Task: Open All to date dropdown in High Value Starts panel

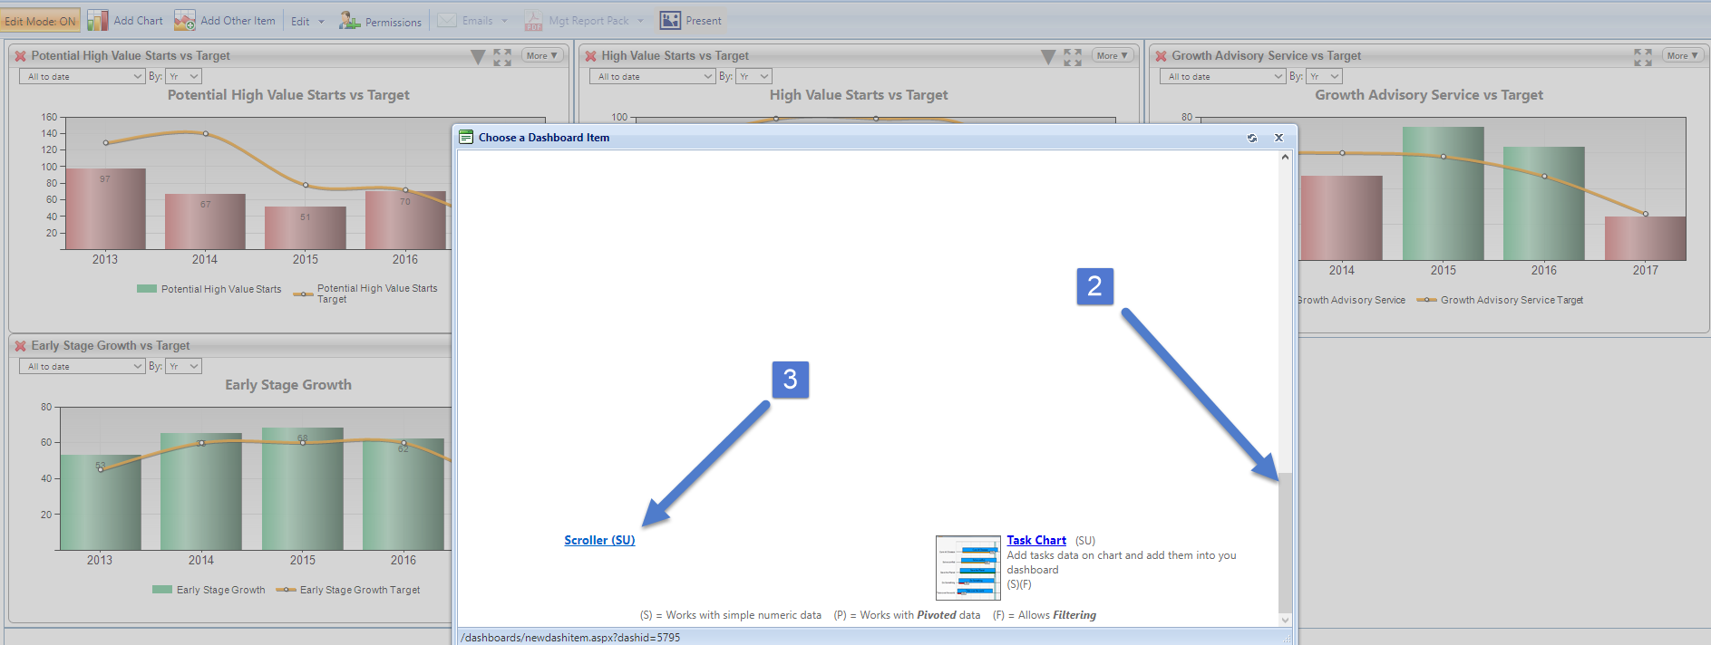Action: (x=652, y=77)
